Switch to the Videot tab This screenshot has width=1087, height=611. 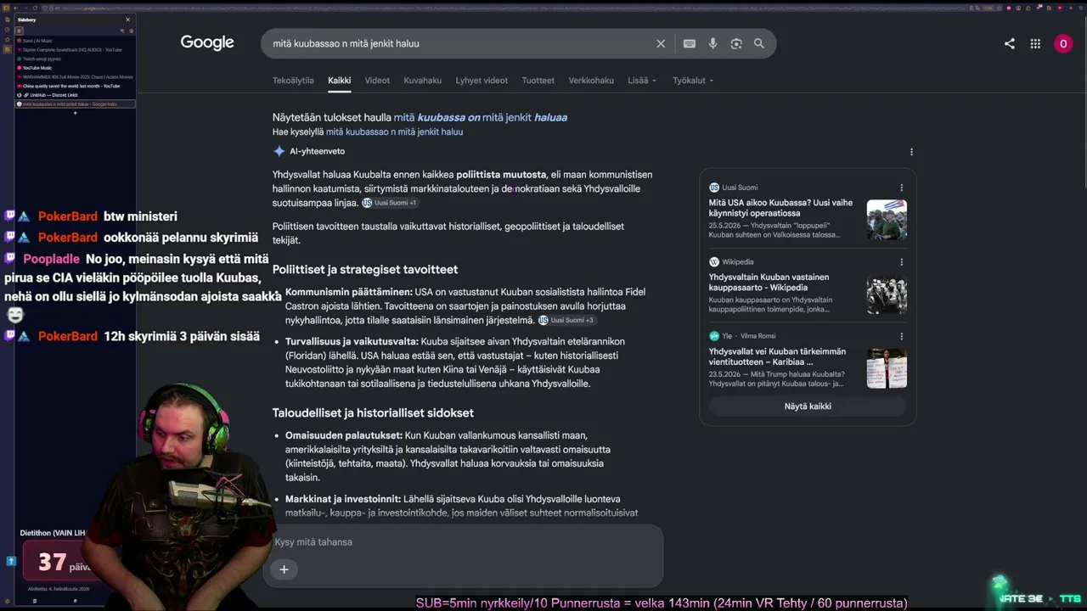377,81
